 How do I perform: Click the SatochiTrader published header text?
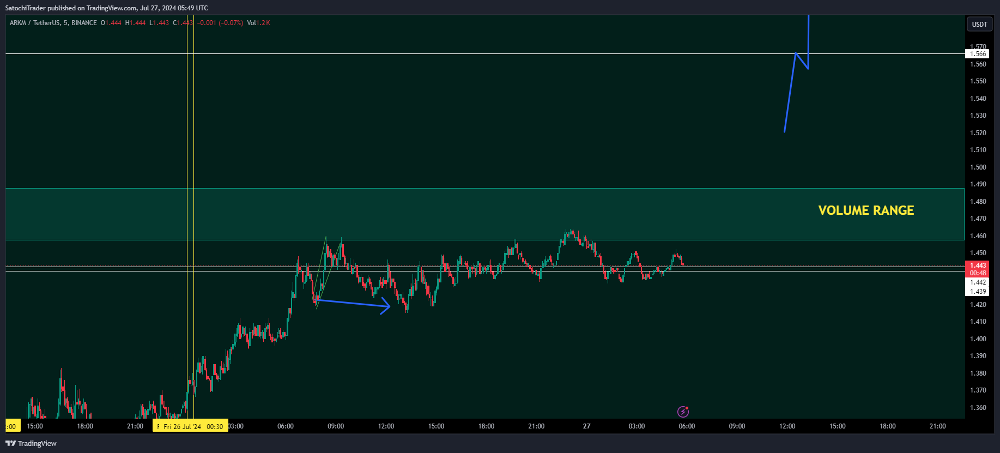(x=106, y=8)
